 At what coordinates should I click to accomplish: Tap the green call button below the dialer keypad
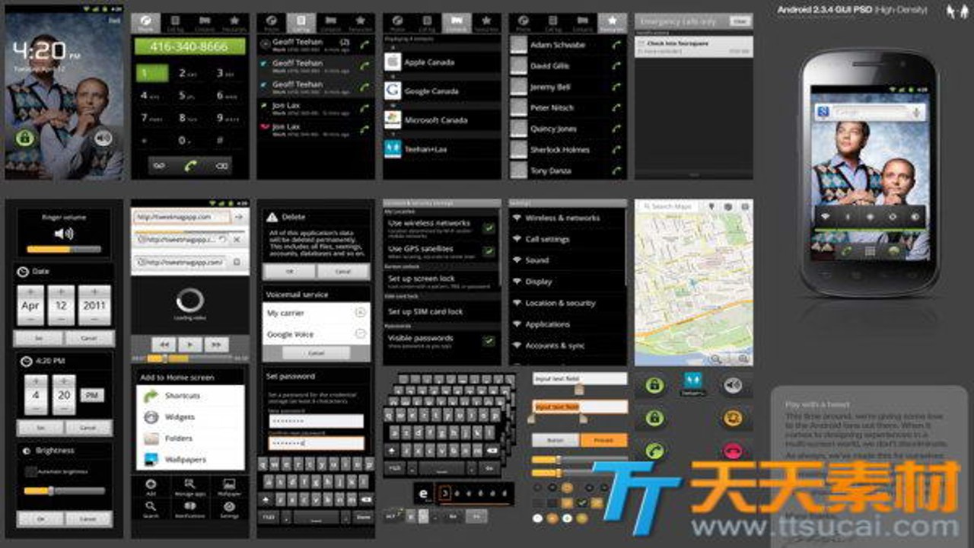[189, 165]
